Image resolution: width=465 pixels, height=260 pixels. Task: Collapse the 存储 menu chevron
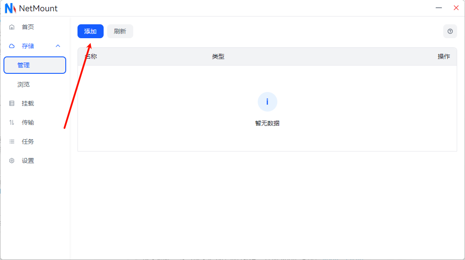[58, 46]
